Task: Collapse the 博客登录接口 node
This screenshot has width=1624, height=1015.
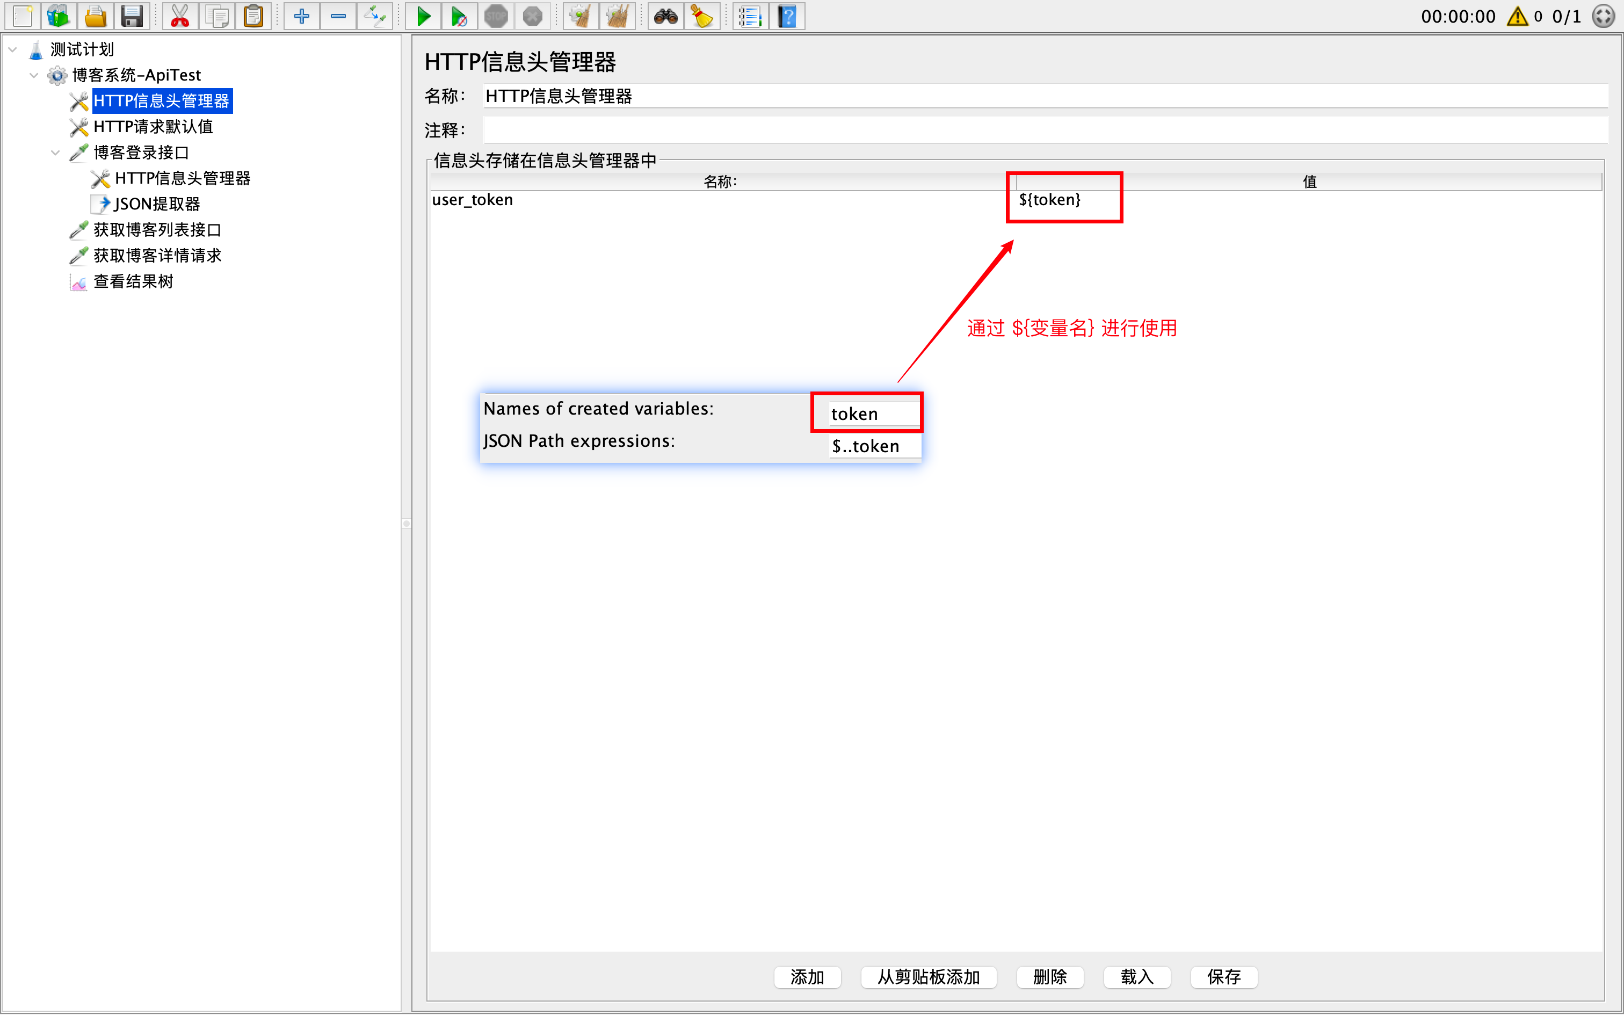Action: click(x=56, y=153)
